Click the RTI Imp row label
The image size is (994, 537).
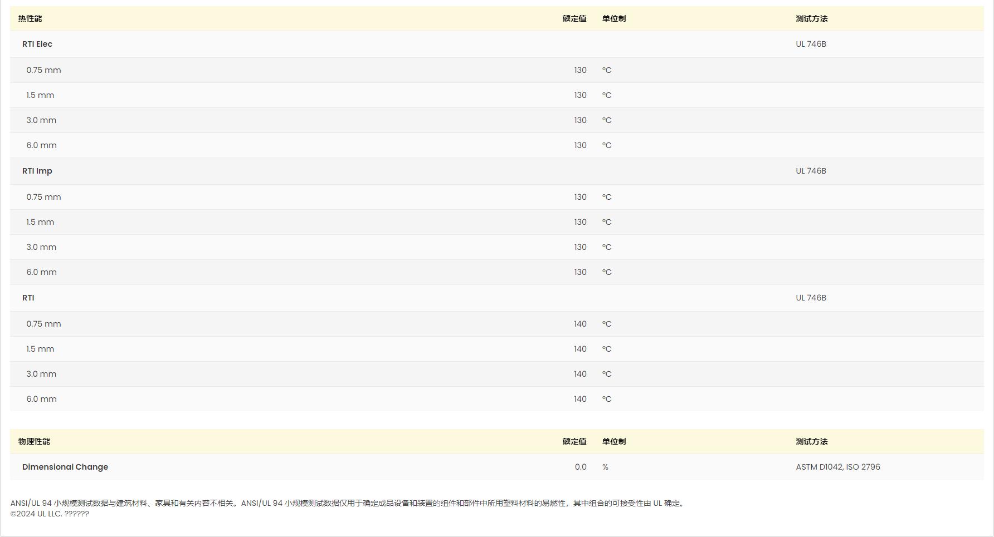(x=37, y=171)
